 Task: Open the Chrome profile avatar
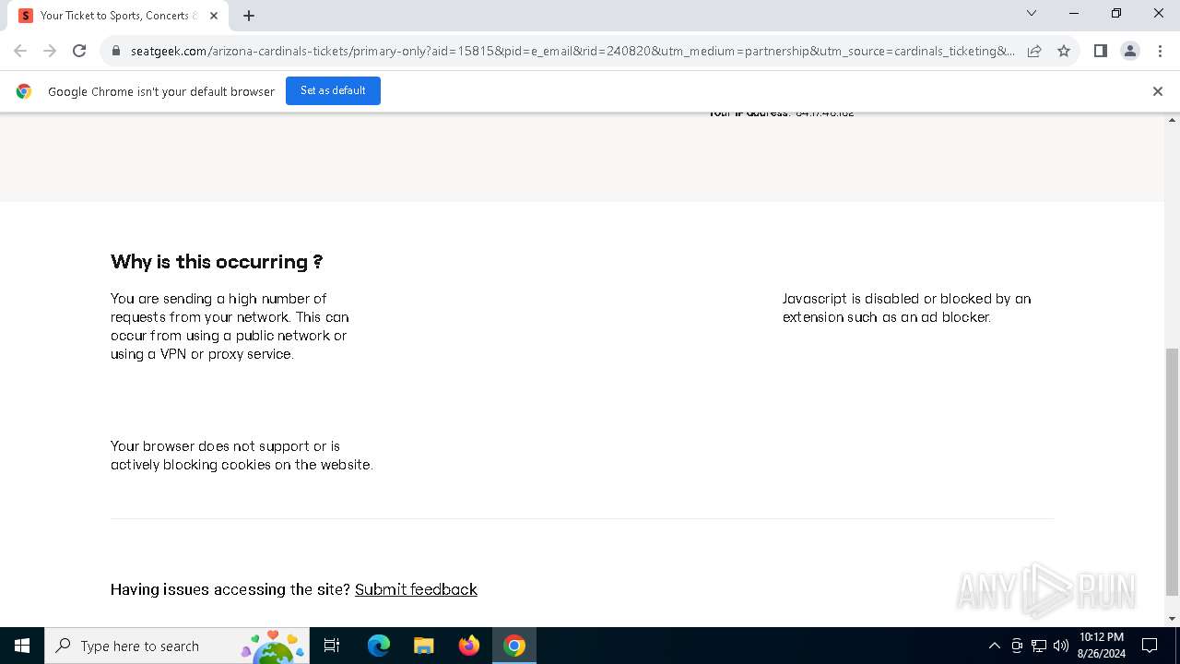(x=1130, y=51)
